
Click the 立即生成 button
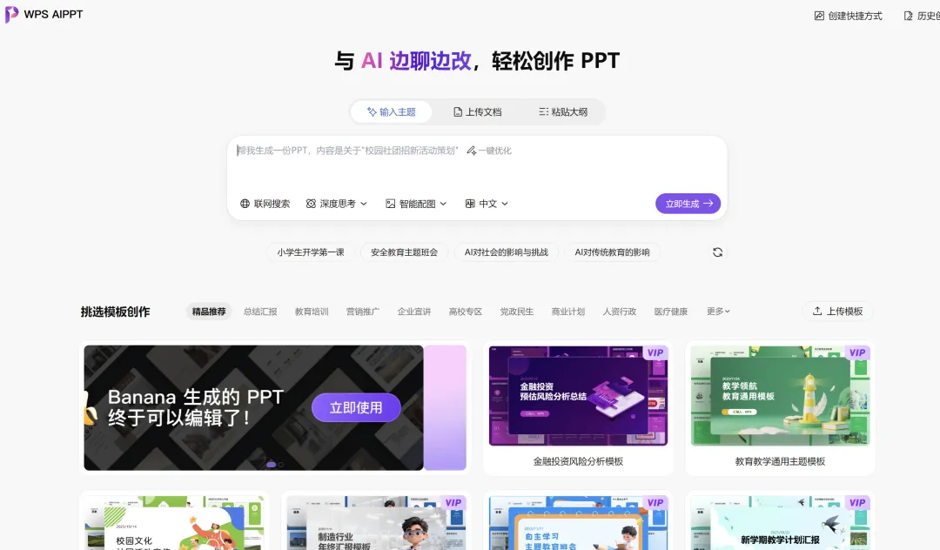tap(688, 204)
